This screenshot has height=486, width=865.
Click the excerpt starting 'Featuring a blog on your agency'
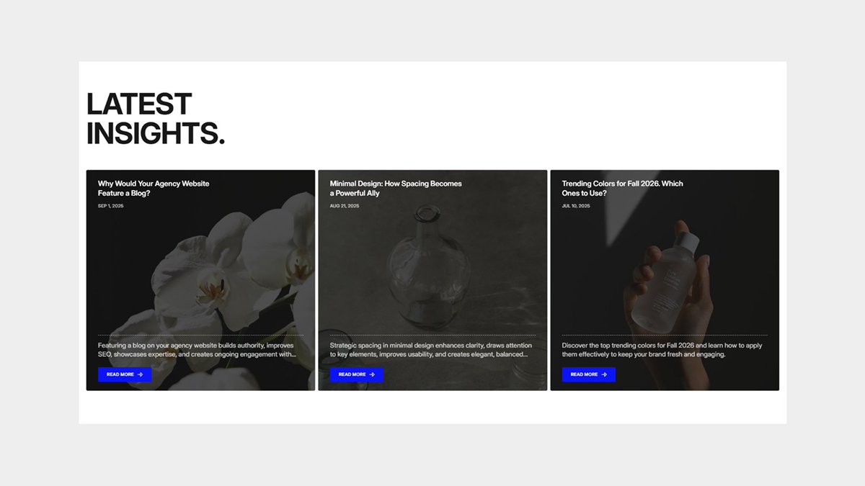197,350
